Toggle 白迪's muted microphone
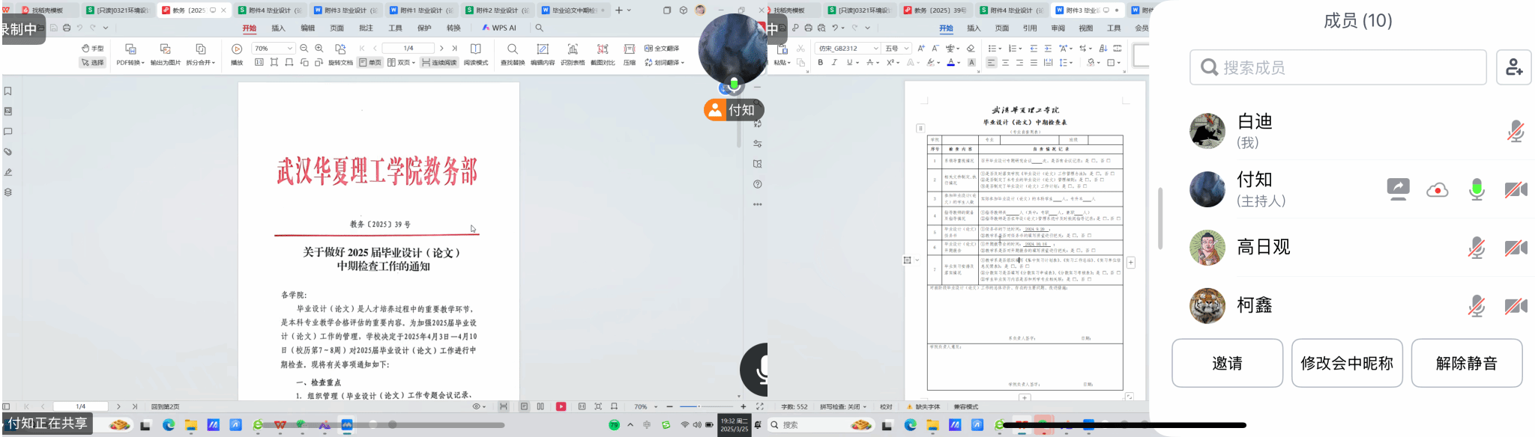Viewport: 1535px width, 437px height. point(1516,132)
